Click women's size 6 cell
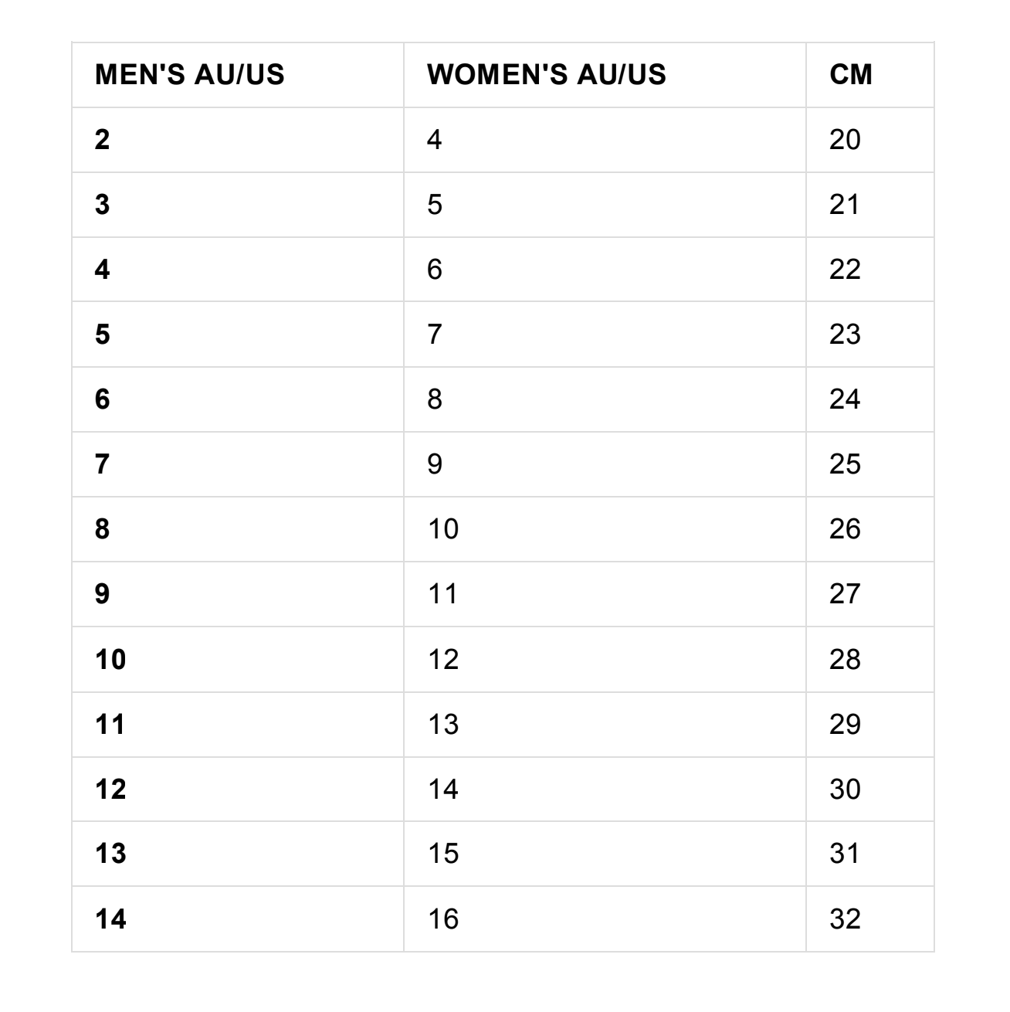The image size is (1010, 1012). pyautogui.click(x=435, y=270)
